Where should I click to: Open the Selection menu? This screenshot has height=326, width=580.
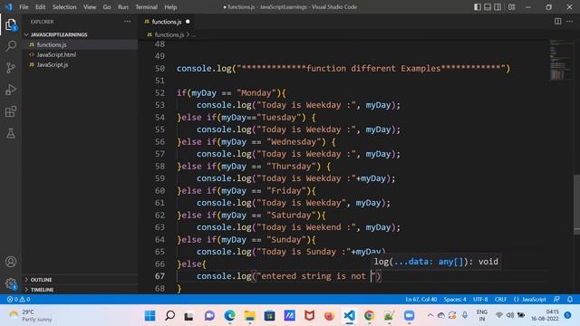pyautogui.click(x=64, y=7)
